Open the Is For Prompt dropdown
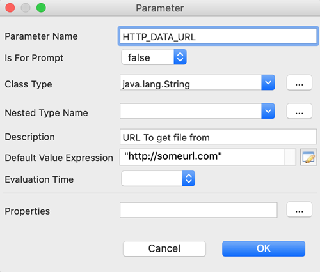The image size is (320, 272). pos(154,57)
